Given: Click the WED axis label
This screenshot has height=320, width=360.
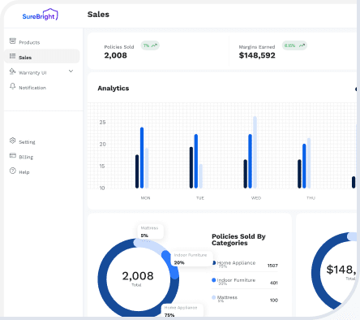Looking at the screenshot, I should [256, 198].
